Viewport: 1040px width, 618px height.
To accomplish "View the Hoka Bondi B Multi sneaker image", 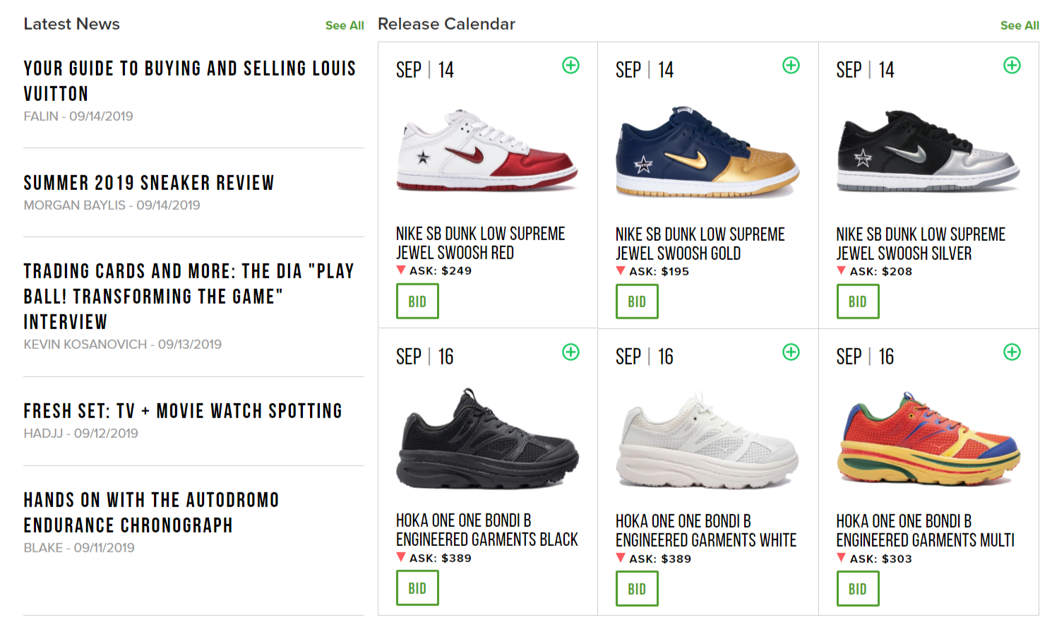I will [928, 439].
